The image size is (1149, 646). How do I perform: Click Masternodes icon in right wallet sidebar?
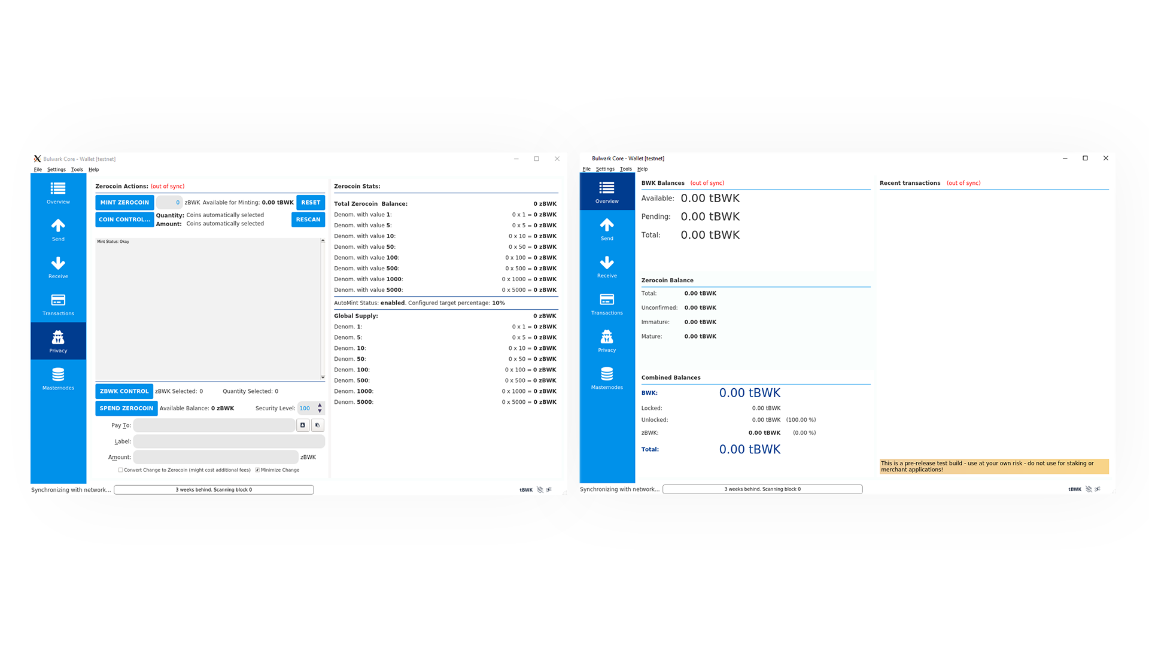click(607, 378)
